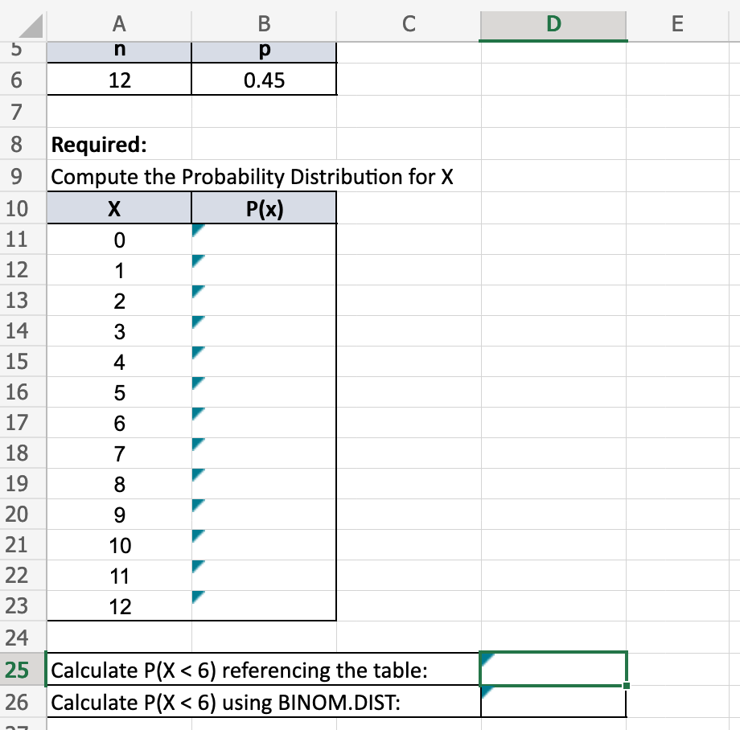Select the bold Required: cell
The image size is (740, 730).
[119, 145]
